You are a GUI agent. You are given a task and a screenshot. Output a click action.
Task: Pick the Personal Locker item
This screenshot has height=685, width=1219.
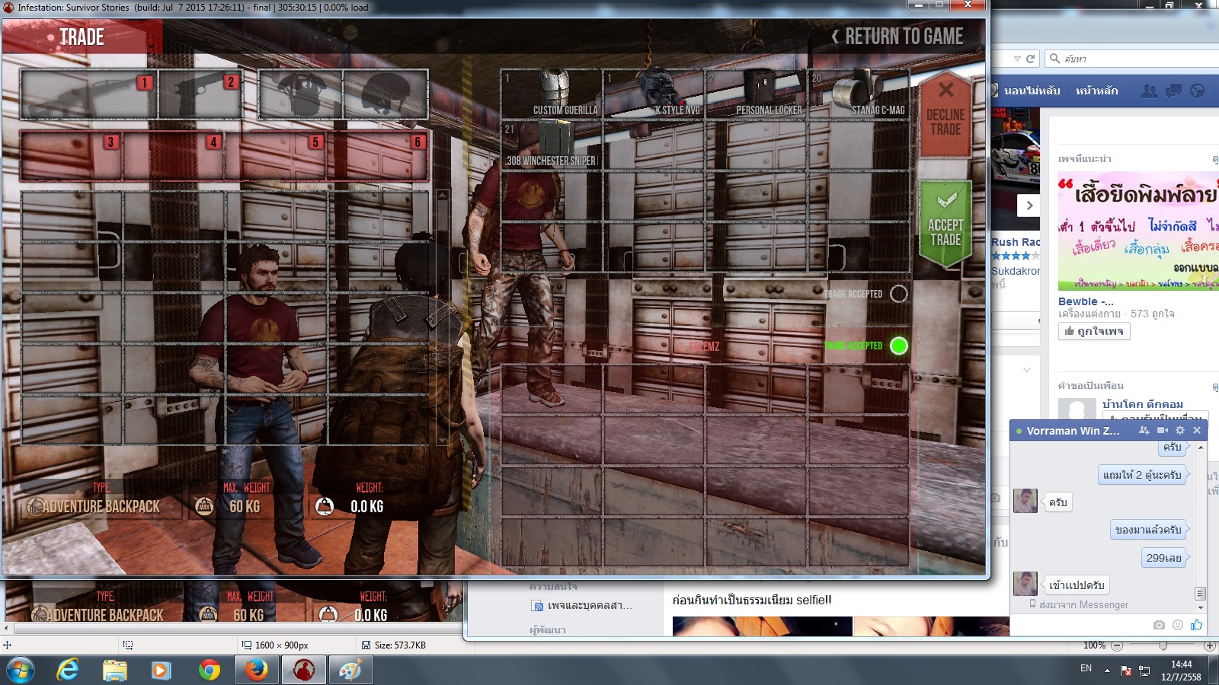pyautogui.click(x=757, y=94)
